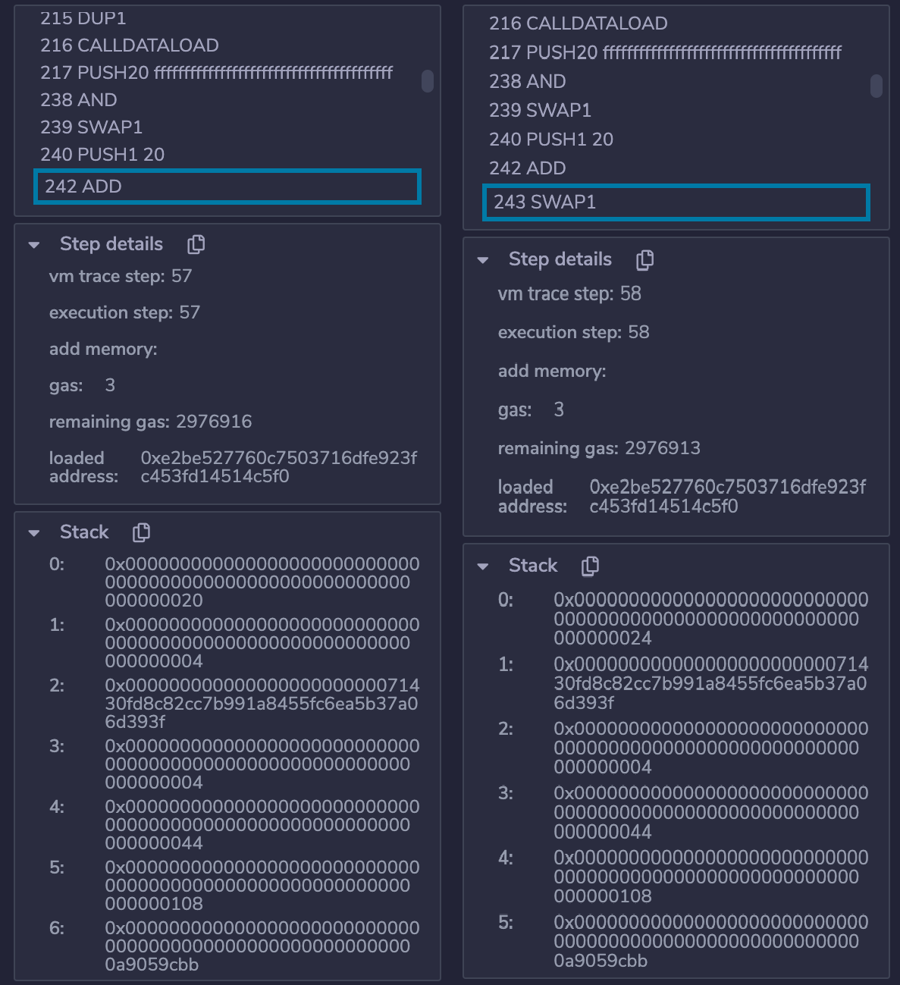This screenshot has width=900, height=985.
Task: Click the left Stack item 6 value ending 0a9059cbb
Action: (x=262, y=946)
